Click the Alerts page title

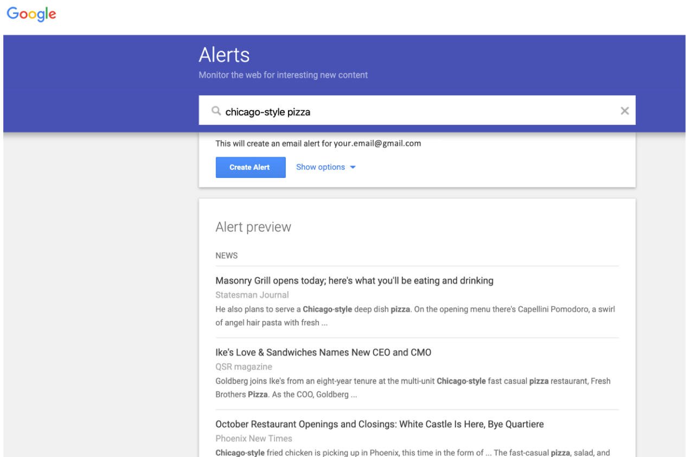(224, 54)
